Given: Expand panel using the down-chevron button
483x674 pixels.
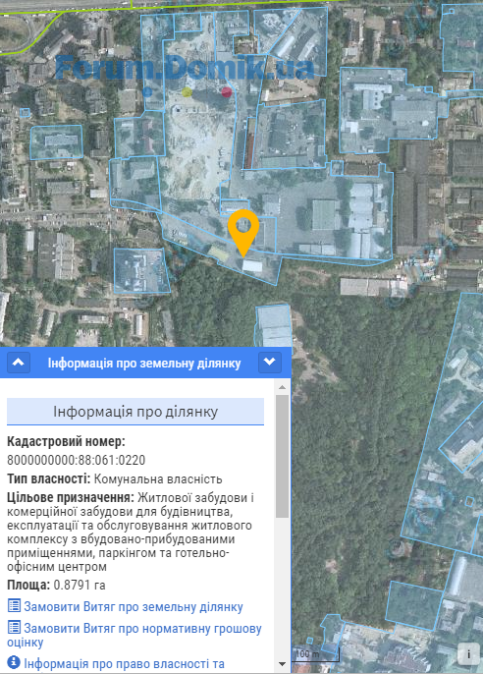Looking at the screenshot, I should click(x=270, y=363).
